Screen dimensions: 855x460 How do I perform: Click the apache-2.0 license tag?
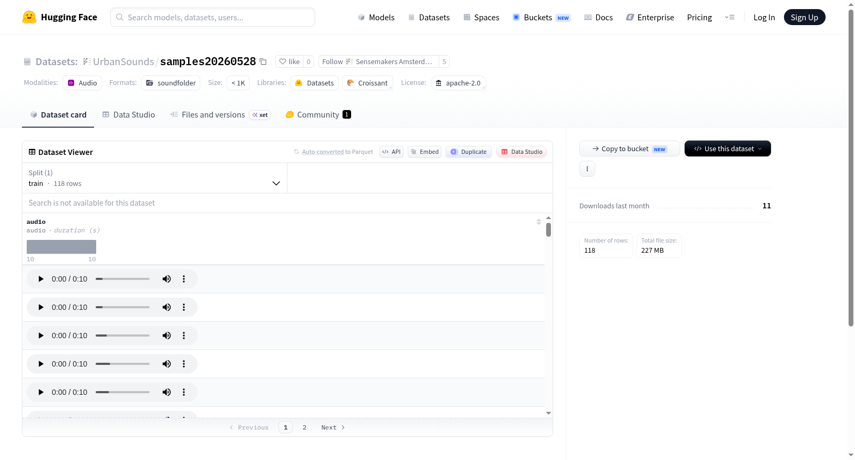(x=458, y=83)
